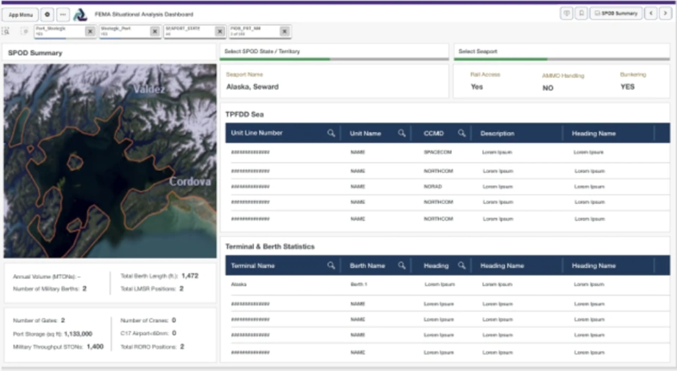Remove the PIDB_PRT_NM filter chip
Image resolution: width=677 pixels, height=371 pixels.
pyautogui.click(x=285, y=31)
